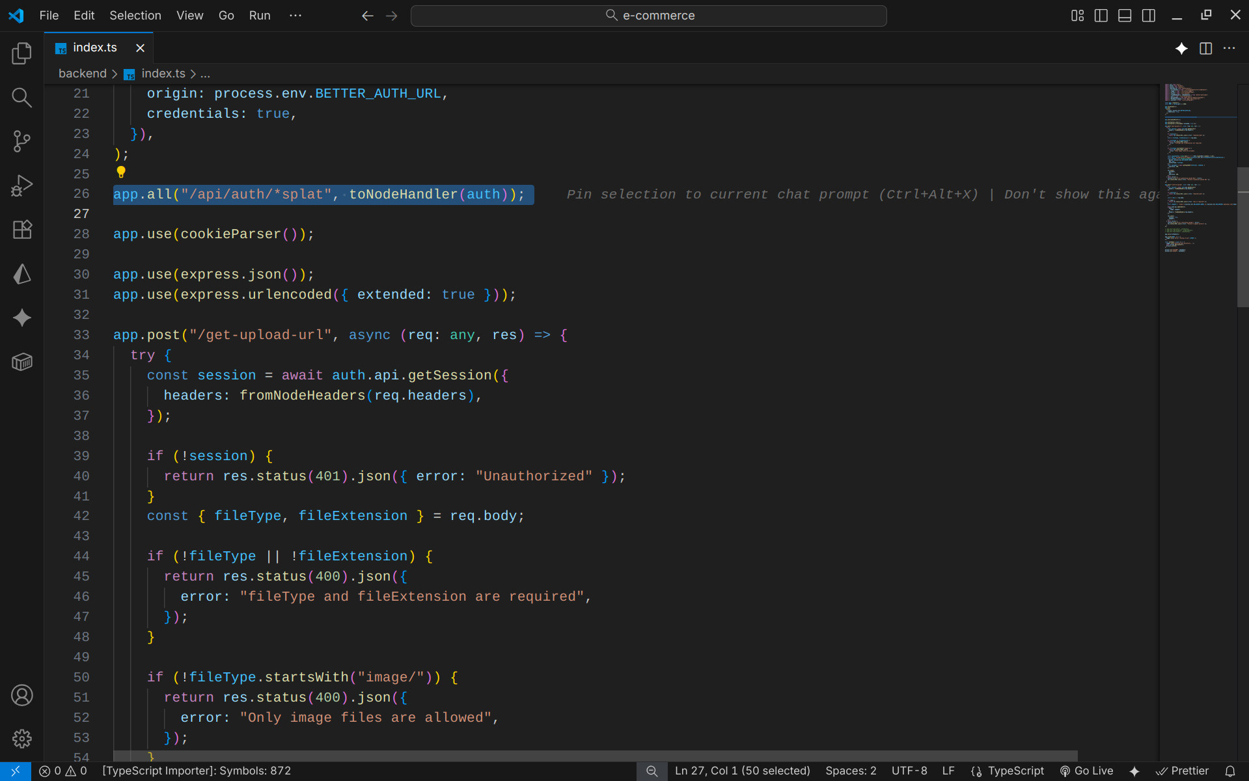
Task: Toggle the primary side bar layout button
Action: point(1101,16)
